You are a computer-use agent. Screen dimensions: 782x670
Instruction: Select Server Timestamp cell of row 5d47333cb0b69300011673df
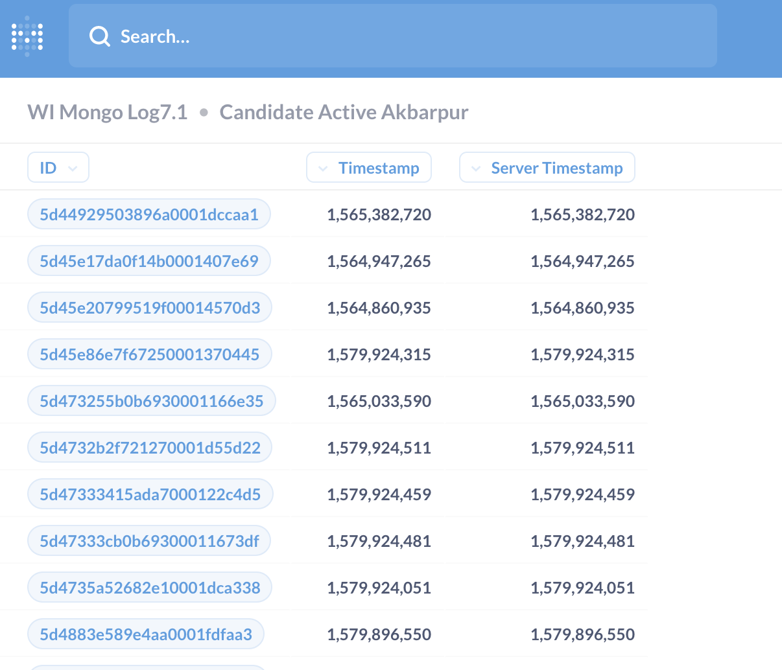[583, 541]
